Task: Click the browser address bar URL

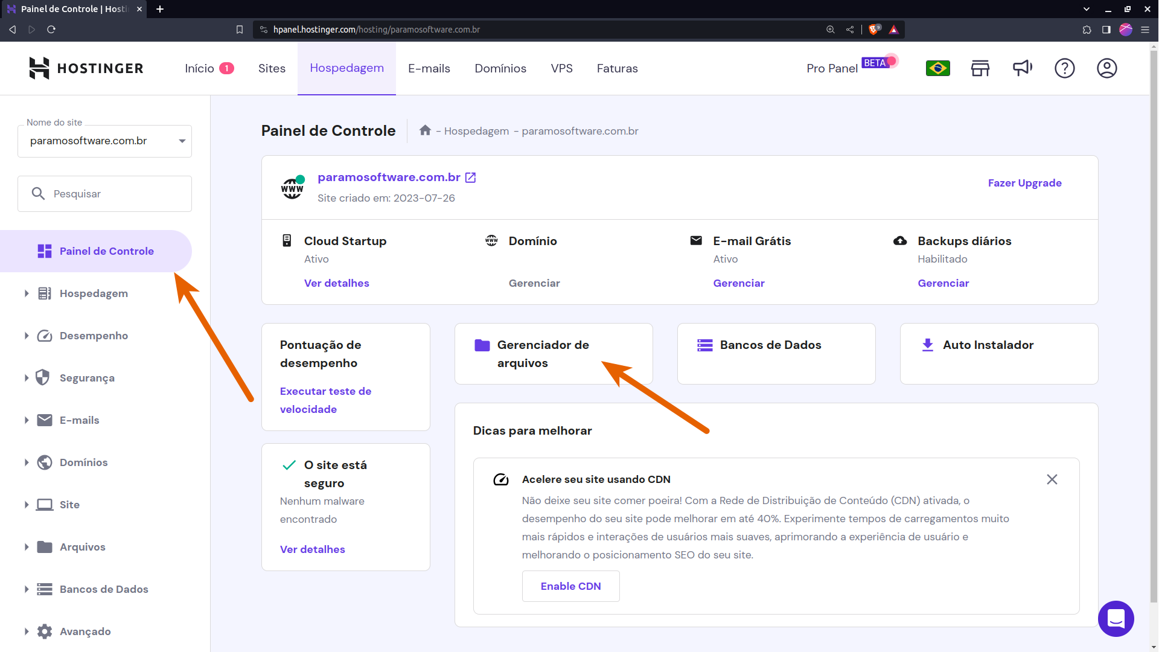Action: click(376, 29)
